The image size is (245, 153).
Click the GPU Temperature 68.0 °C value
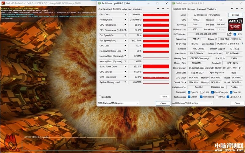[135, 25]
